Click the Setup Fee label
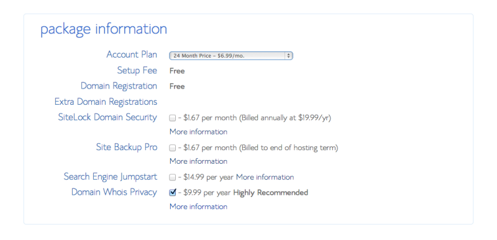The height and width of the screenshot is (240, 497). click(x=137, y=70)
